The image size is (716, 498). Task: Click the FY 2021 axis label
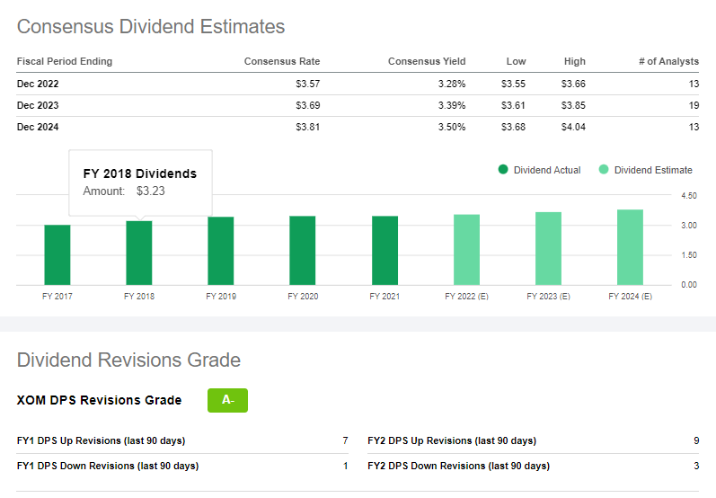coord(385,296)
